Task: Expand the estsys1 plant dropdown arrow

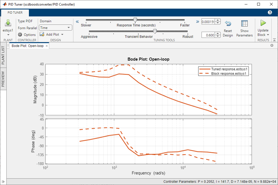Action: (8, 35)
